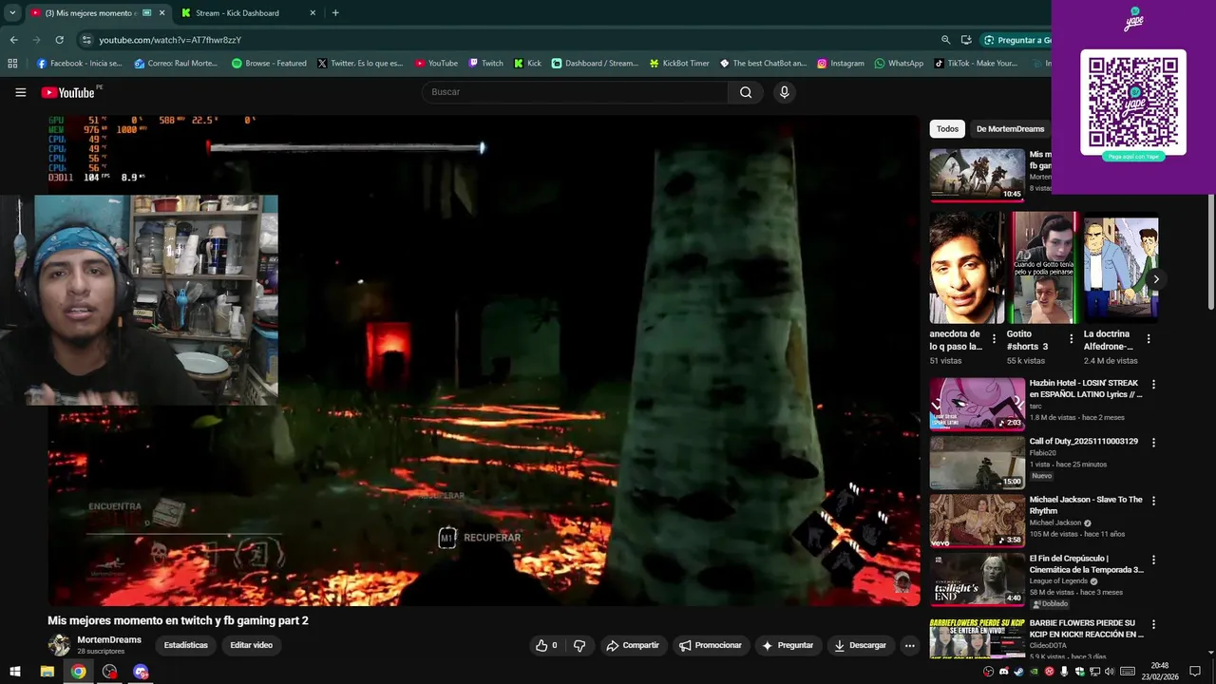Click the Preguntar button under the video
The image size is (1216, 684).
point(788,645)
